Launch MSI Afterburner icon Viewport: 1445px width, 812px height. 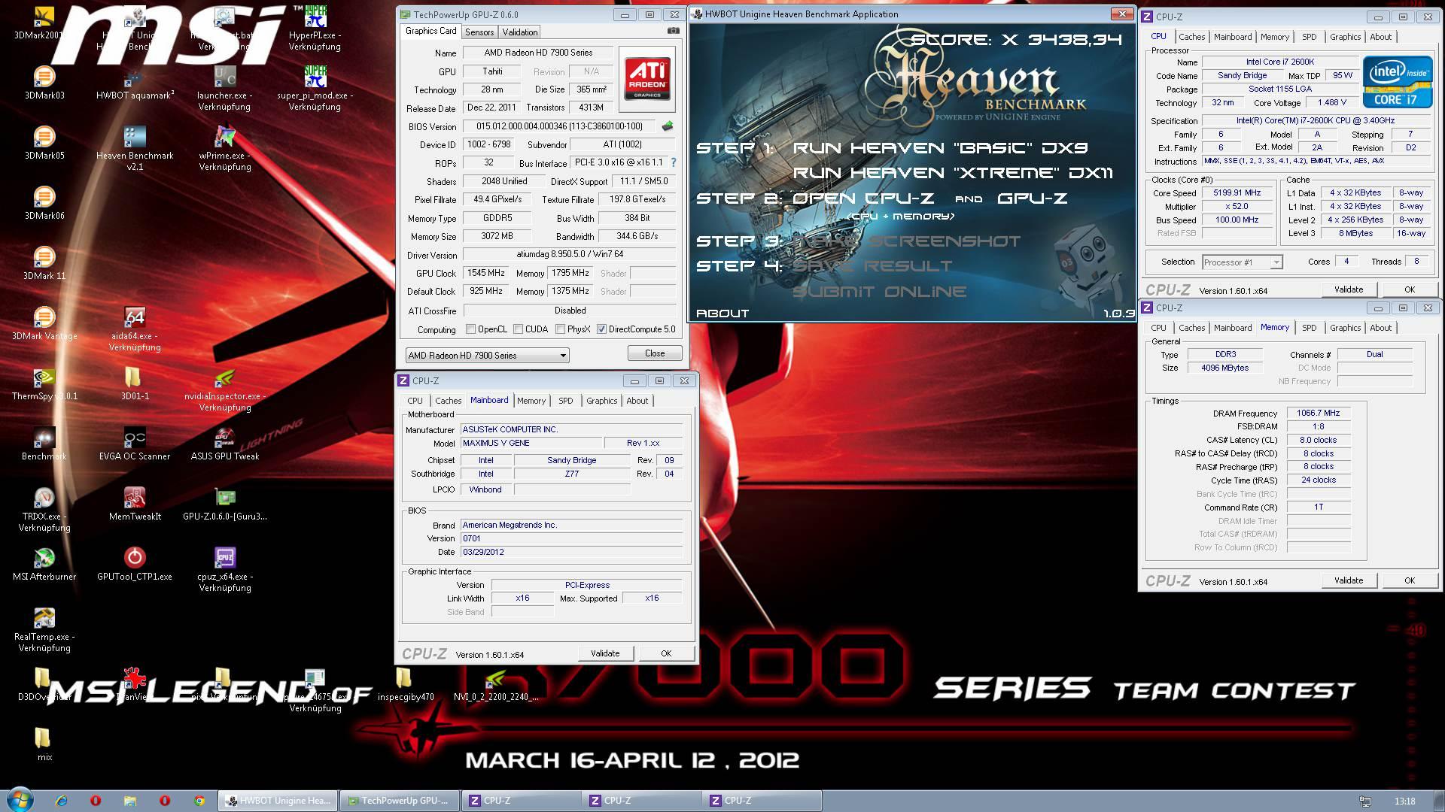tap(44, 563)
